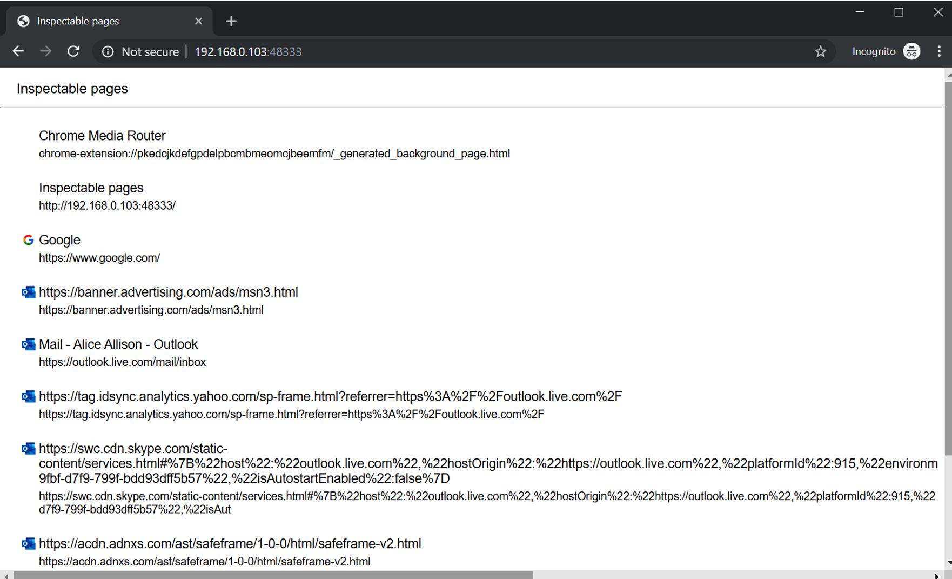
Task: Open the Chrome Media Router inspectable page
Action: tap(102, 136)
